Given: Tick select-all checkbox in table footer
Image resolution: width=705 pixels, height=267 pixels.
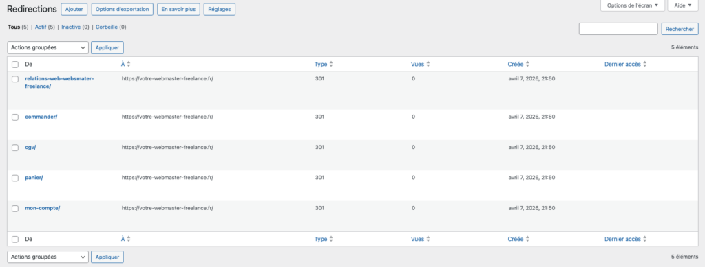Looking at the screenshot, I should [15, 240].
